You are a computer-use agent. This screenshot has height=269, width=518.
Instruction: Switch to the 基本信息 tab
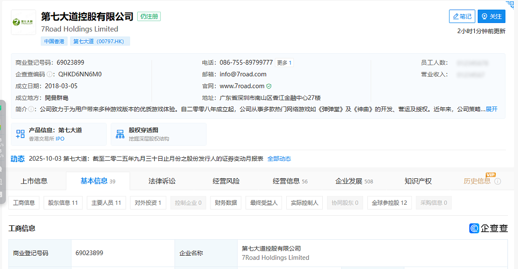[98, 181]
